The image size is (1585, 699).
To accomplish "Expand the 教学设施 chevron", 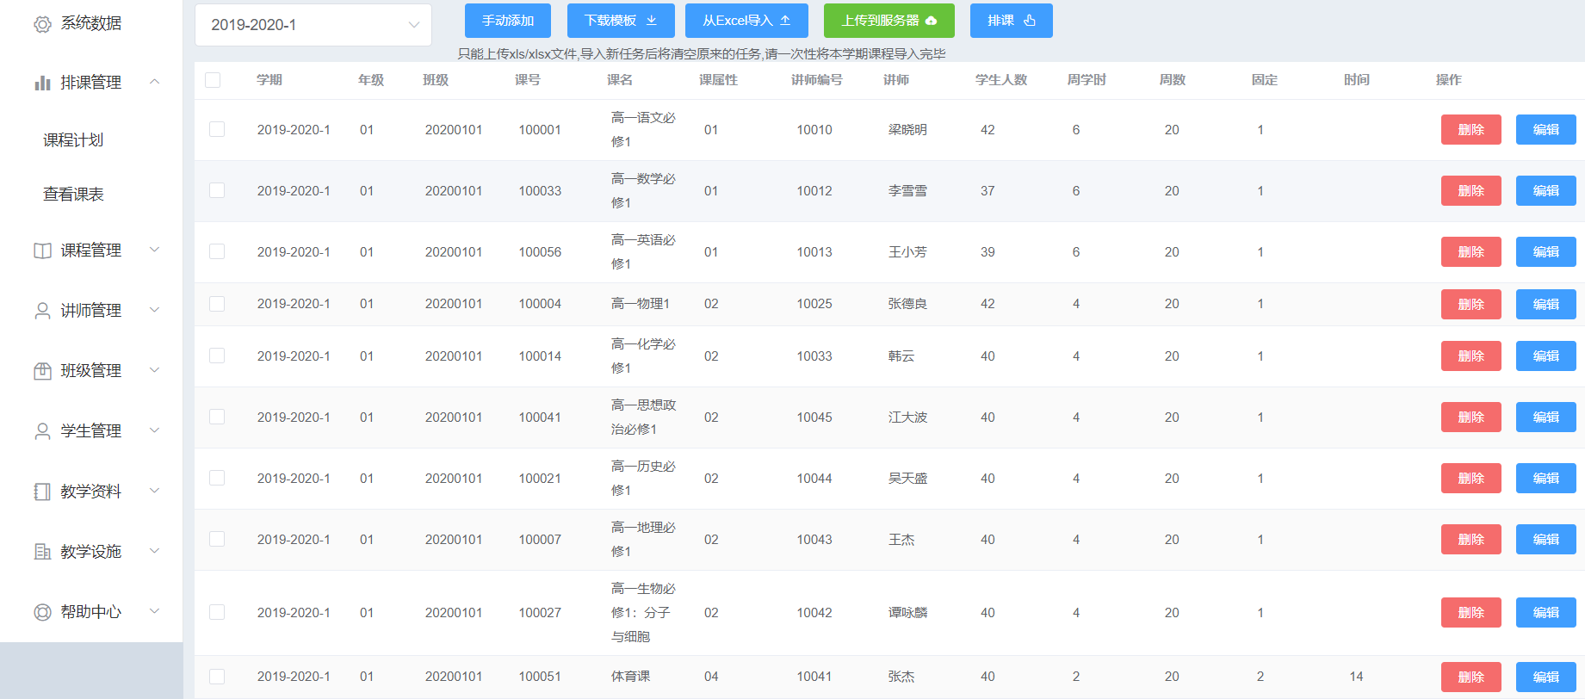I will 155,551.
